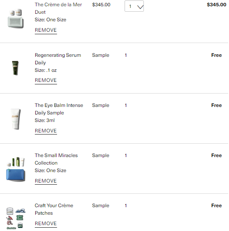Remove the Regenerating Serum Daily sample
The image size is (229, 231).
point(46,80)
